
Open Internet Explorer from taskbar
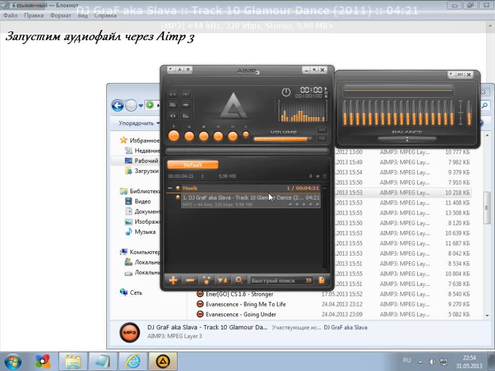point(133,362)
